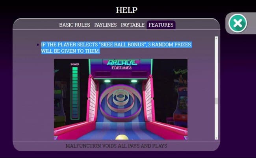The height and width of the screenshot is (158, 256).
Task: Click the glowing ball at lane bottom
Action: coord(121,137)
